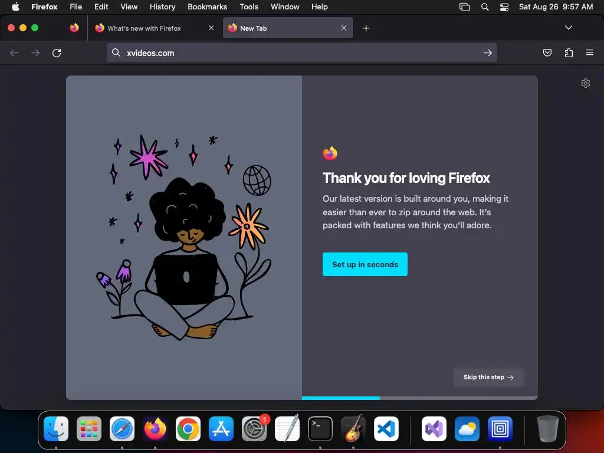This screenshot has height=453, width=604.
Task: Open the Apple menu
Action: pyautogui.click(x=15, y=6)
